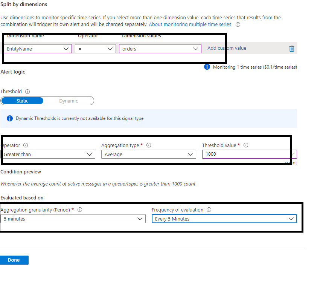Switch threshold to Dynamic
The width and height of the screenshot is (320, 285).
tap(69, 101)
